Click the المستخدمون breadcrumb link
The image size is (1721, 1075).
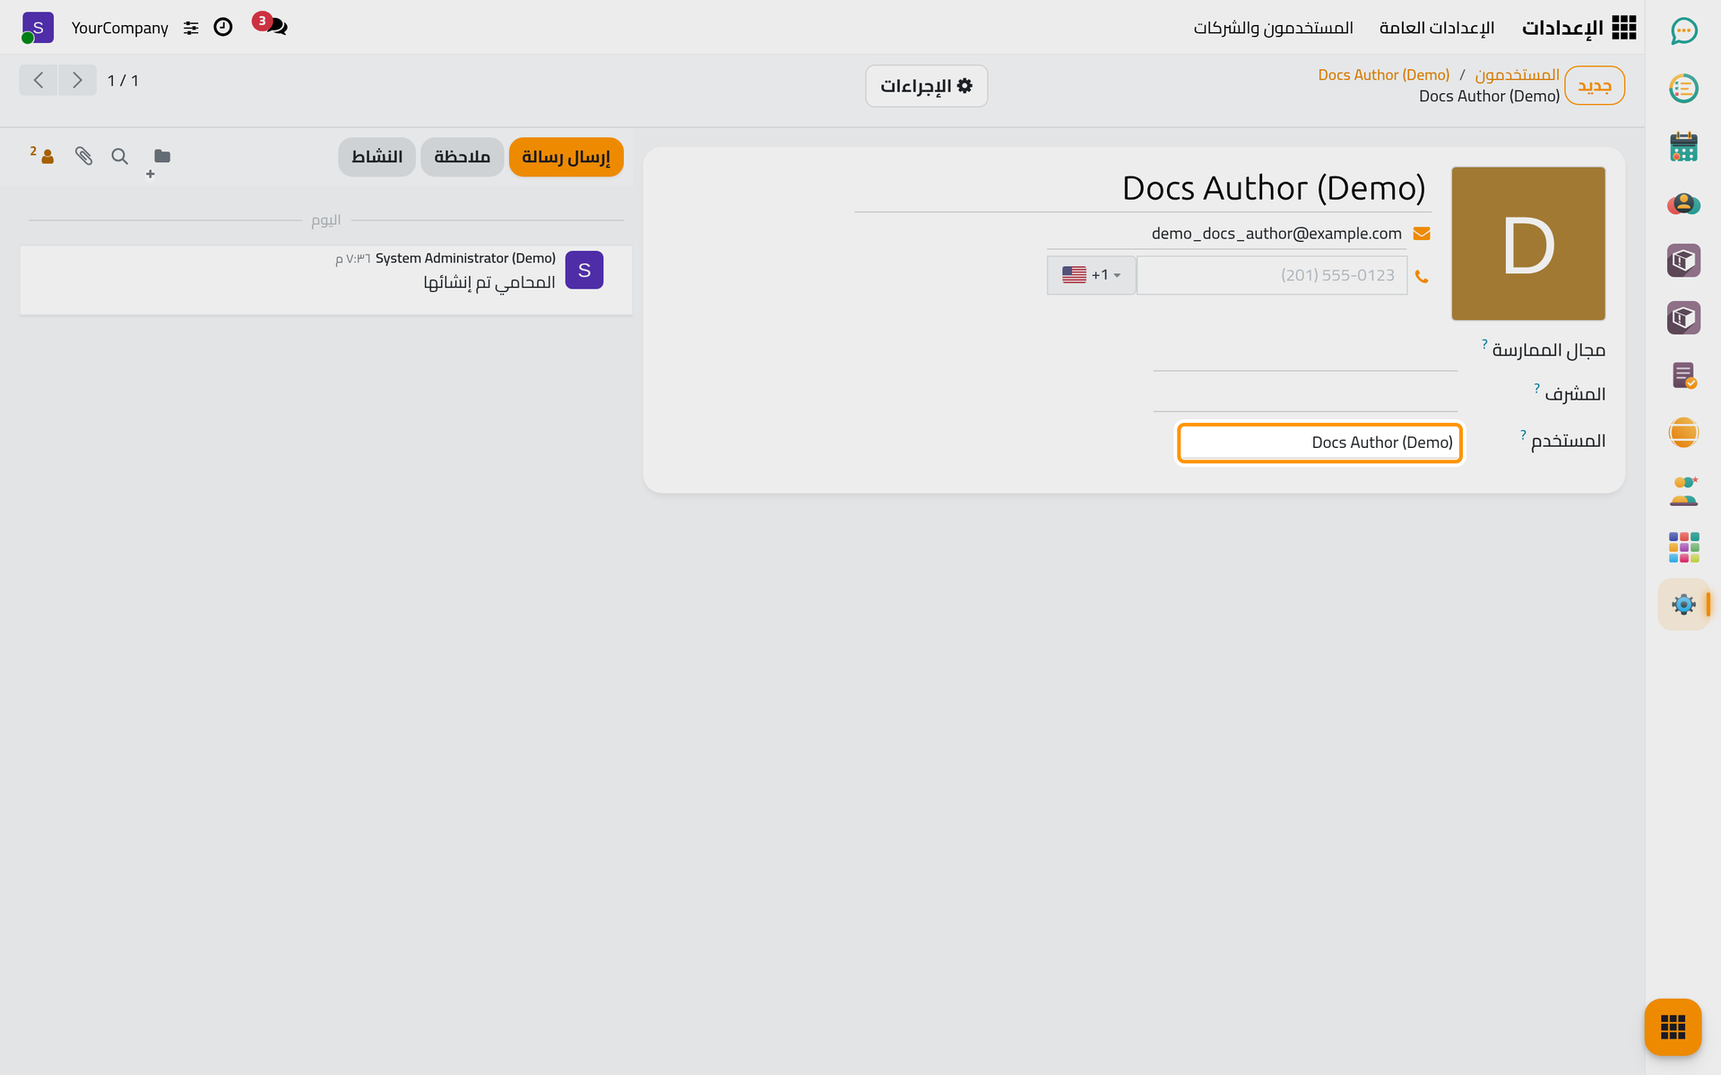click(1517, 74)
